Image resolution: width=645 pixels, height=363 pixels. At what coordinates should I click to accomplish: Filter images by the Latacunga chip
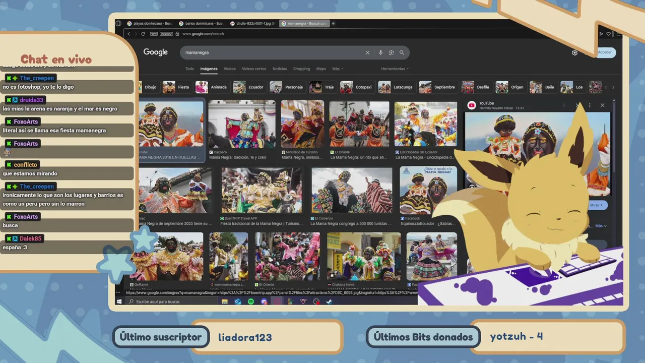coord(397,87)
